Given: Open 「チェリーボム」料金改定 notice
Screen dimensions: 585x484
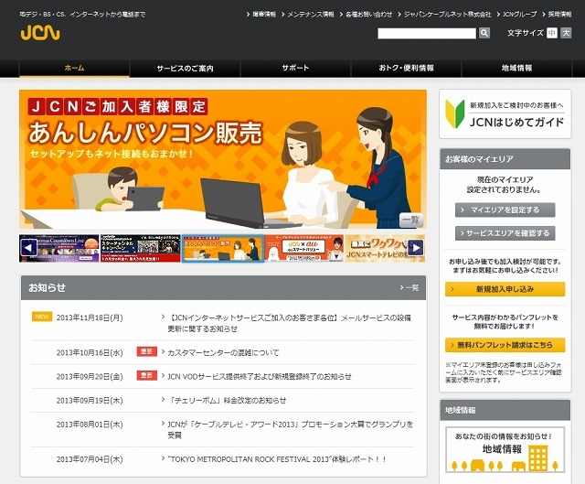Looking at the screenshot, I should 227,401.
